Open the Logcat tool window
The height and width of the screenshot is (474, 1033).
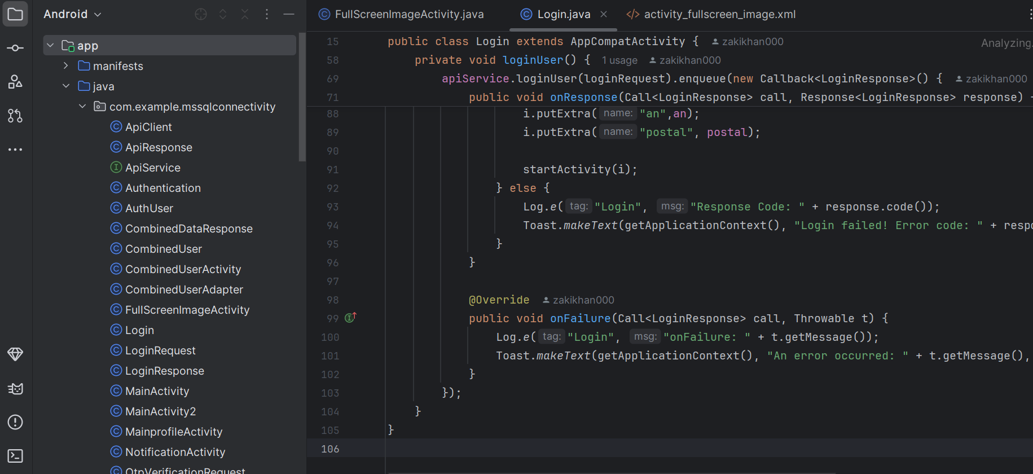15,388
